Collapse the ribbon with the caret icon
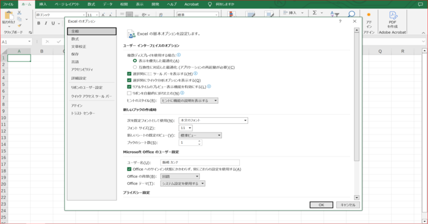Viewport: 428px width, 224px height. click(x=423, y=33)
